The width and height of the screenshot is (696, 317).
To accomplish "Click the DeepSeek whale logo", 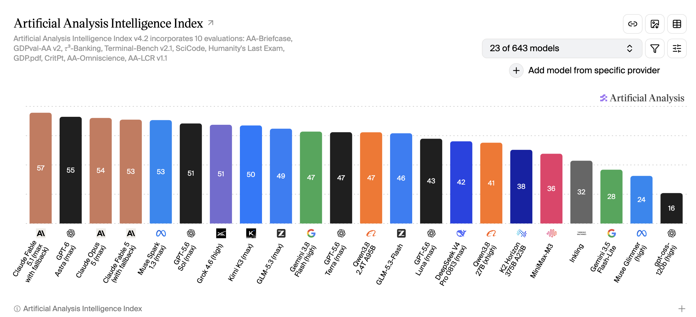I will pos(461,233).
